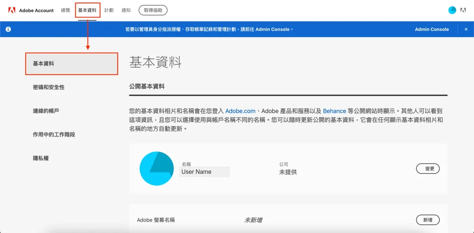Click the large profile picture
The width and height of the screenshot is (474, 233).
click(x=157, y=169)
